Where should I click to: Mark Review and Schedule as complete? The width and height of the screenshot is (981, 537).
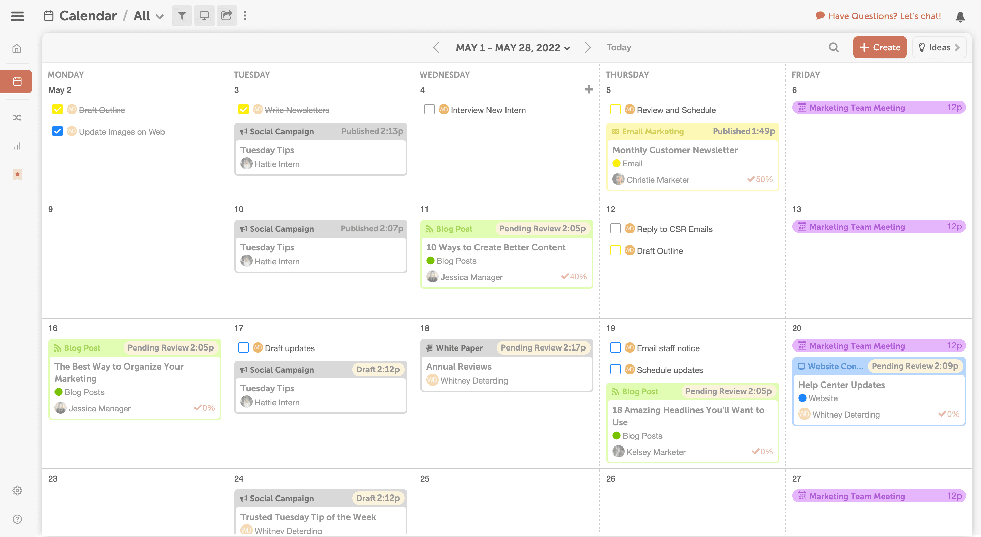pyautogui.click(x=615, y=109)
